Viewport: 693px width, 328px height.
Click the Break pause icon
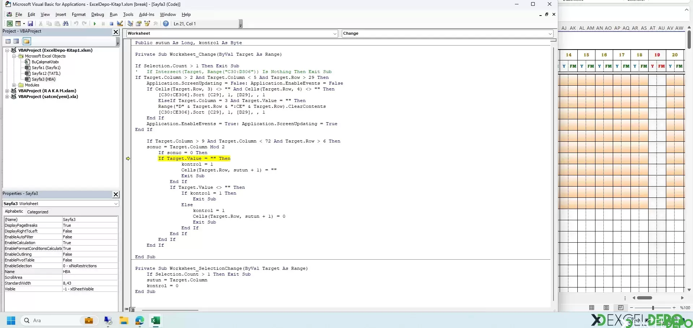103,24
